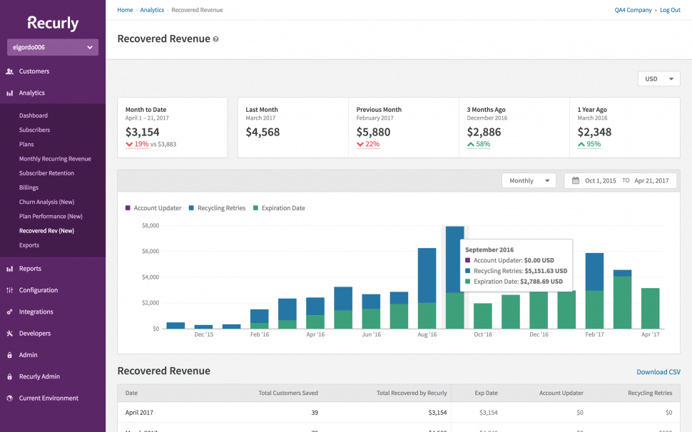This screenshot has width=692, height=432.
Task: Click the date range picker field
Action: pyautogui.click(x=621, y=181)
